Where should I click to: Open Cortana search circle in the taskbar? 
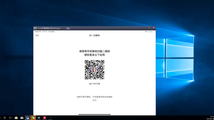(x=5, y=118)
